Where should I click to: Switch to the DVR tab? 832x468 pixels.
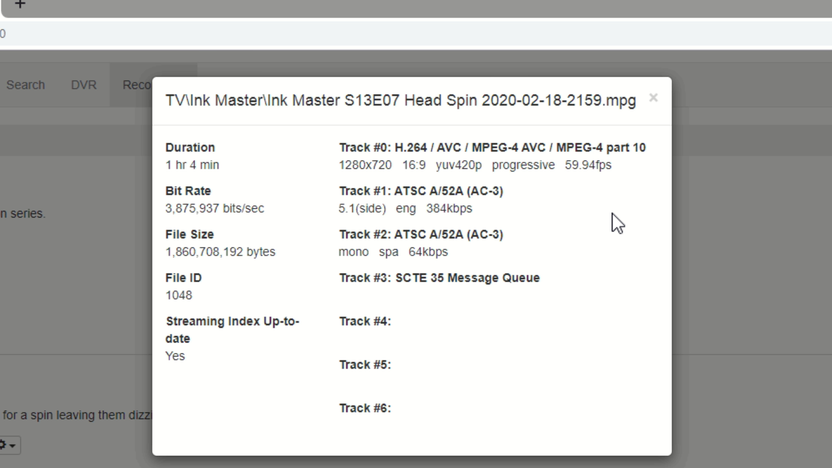(84, 85)
